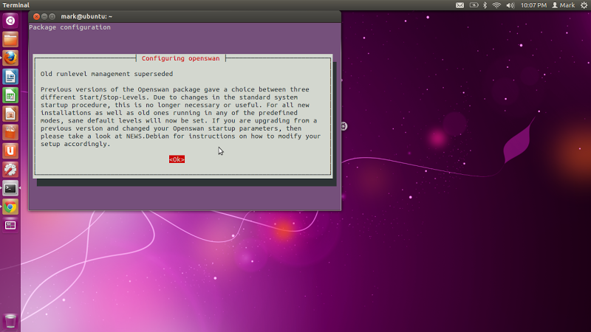Close the mark@ubuntu terminal window
This screenshot has width=591, height=332.
[x=36, y=16]
